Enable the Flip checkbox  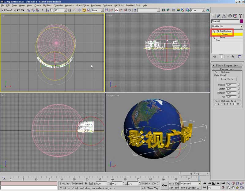[234, 104]
